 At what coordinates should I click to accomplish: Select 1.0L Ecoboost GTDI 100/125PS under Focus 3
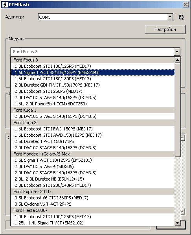[x=92, y=66]
